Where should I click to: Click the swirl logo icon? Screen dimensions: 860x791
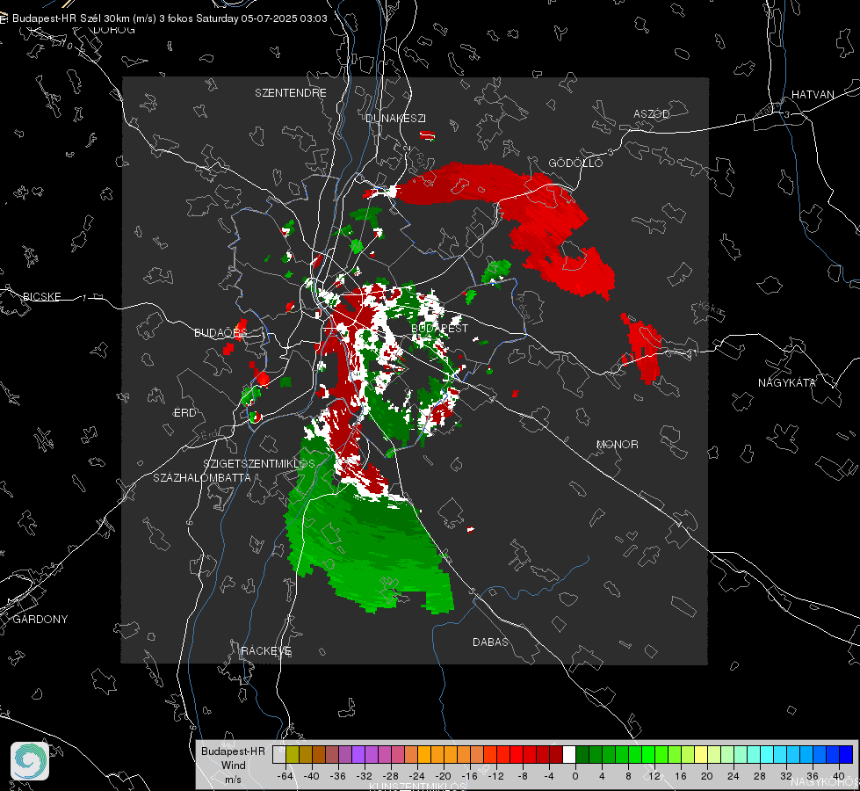[30, 761]
